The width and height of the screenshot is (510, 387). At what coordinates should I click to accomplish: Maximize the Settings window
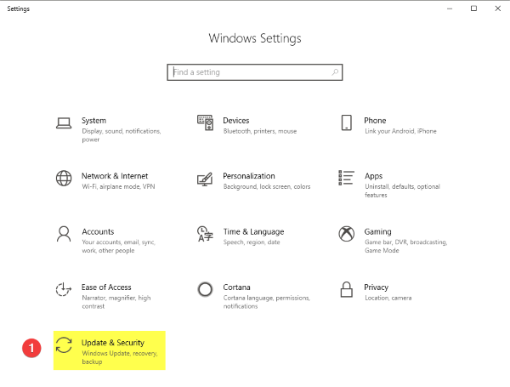pyautogui.click(x=474, y=9)
